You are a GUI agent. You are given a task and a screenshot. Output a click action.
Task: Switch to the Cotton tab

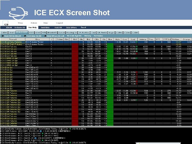tap(135, 33)
